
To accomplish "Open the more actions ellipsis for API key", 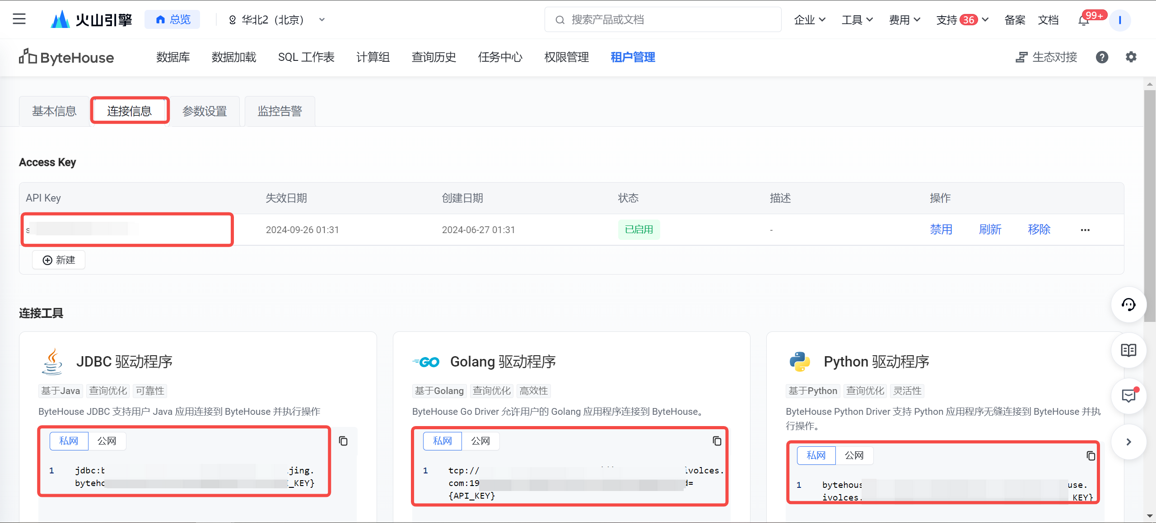I will (1085, 230).
